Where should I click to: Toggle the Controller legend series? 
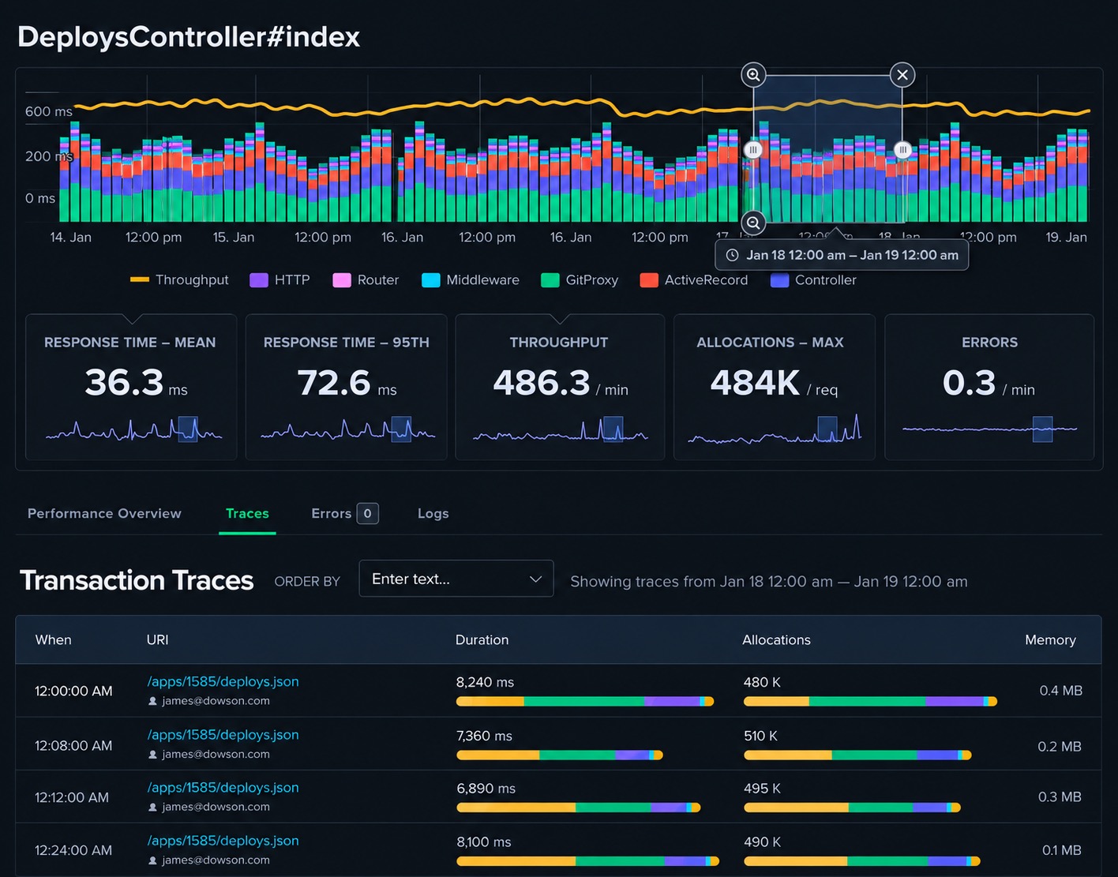click(813, 279)
